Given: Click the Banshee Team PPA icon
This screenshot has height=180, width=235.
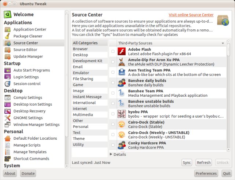Looking at the screenshot, I should coord(122,93).
